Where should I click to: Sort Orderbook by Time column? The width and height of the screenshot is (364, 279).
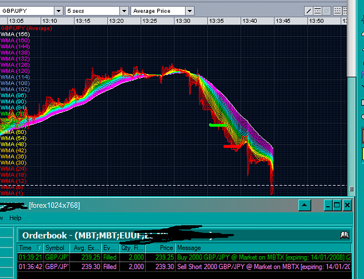(30, 248)
